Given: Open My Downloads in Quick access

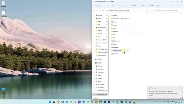Looking at the screenshot, I should click(101, 27).
